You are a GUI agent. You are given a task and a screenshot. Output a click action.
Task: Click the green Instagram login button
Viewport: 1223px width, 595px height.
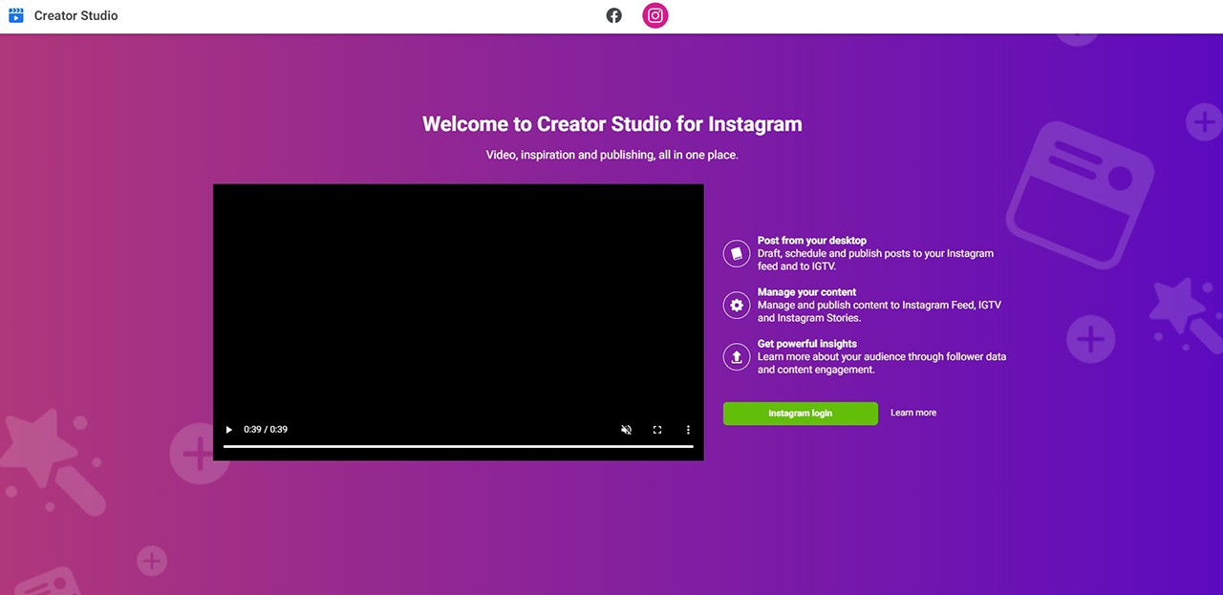[x=801, y=414]
